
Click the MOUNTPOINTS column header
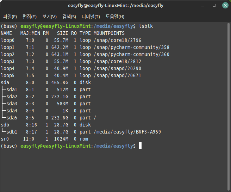click(x=109, y=33)
